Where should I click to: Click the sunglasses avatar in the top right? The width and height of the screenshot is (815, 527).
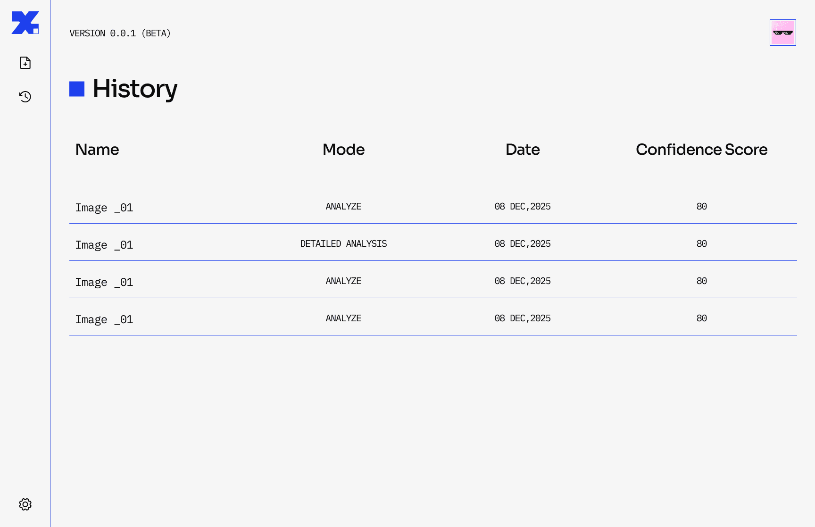click(782, 32)
